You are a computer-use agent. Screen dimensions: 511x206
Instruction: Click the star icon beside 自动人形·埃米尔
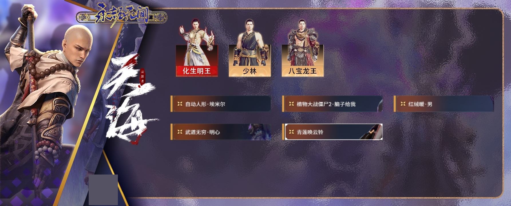pyautogui.click(x=180, y=104)
